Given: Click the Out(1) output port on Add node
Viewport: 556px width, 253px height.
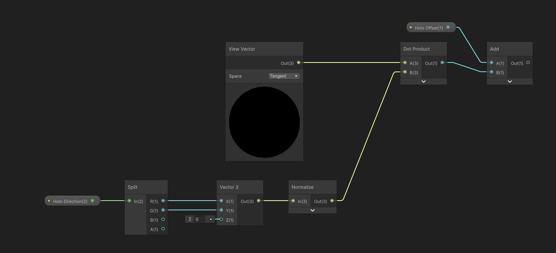Looking at the screenshot, I should tap(528, 63).
